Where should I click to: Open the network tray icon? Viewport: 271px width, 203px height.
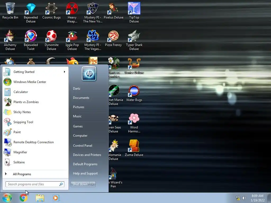pyautogui.click(x=238, y=198)
